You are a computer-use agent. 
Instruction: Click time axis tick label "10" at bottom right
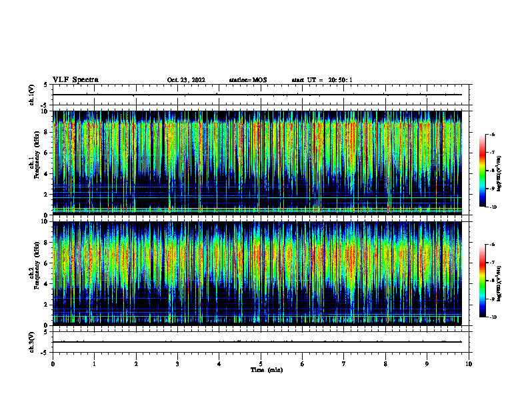point(469,364)
